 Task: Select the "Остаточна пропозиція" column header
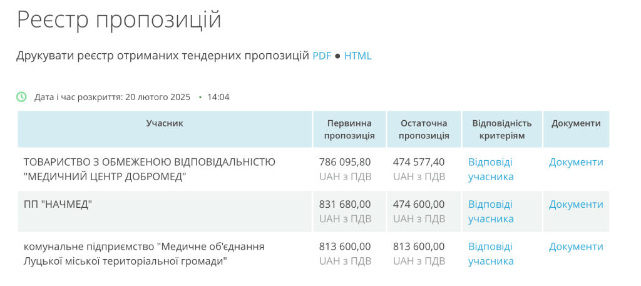[424, 130]
